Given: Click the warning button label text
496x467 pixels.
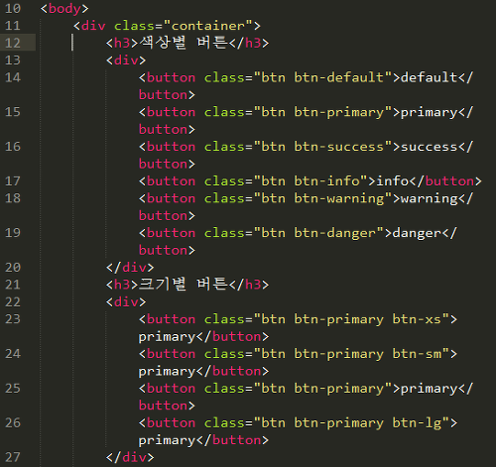Looking at the screenshot, I should click(x=430, y=198).
